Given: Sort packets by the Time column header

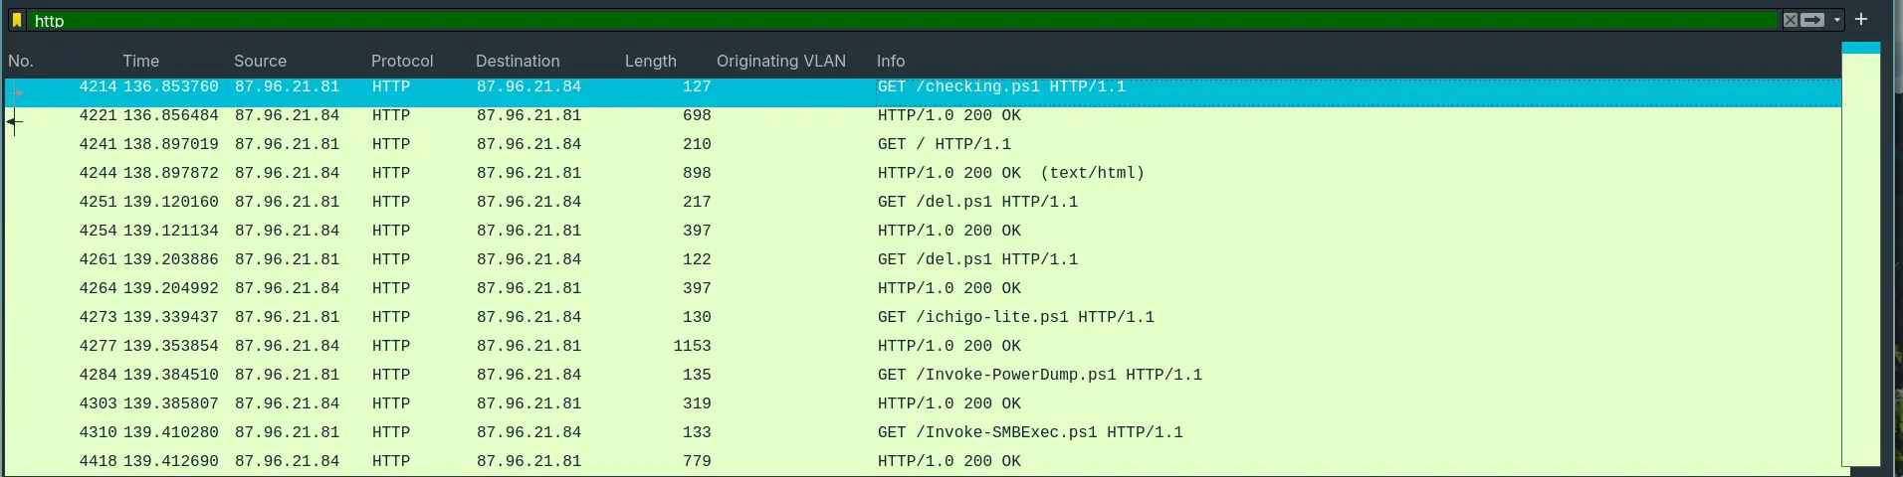Looking at the screenshot, I should pyautogui.click(x=140, y=61).
